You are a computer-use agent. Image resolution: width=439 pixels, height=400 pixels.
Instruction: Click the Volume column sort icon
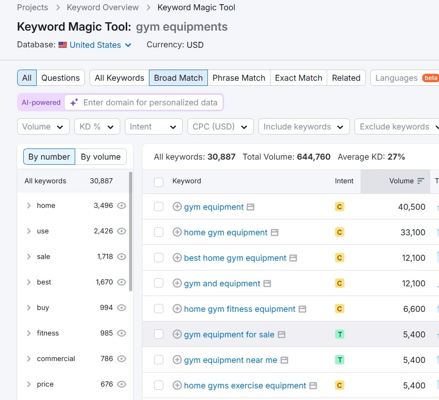(420, 181)
